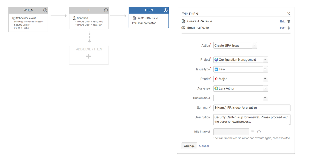
Task: Click the Condition question mark icon
Action: point(74,18)
